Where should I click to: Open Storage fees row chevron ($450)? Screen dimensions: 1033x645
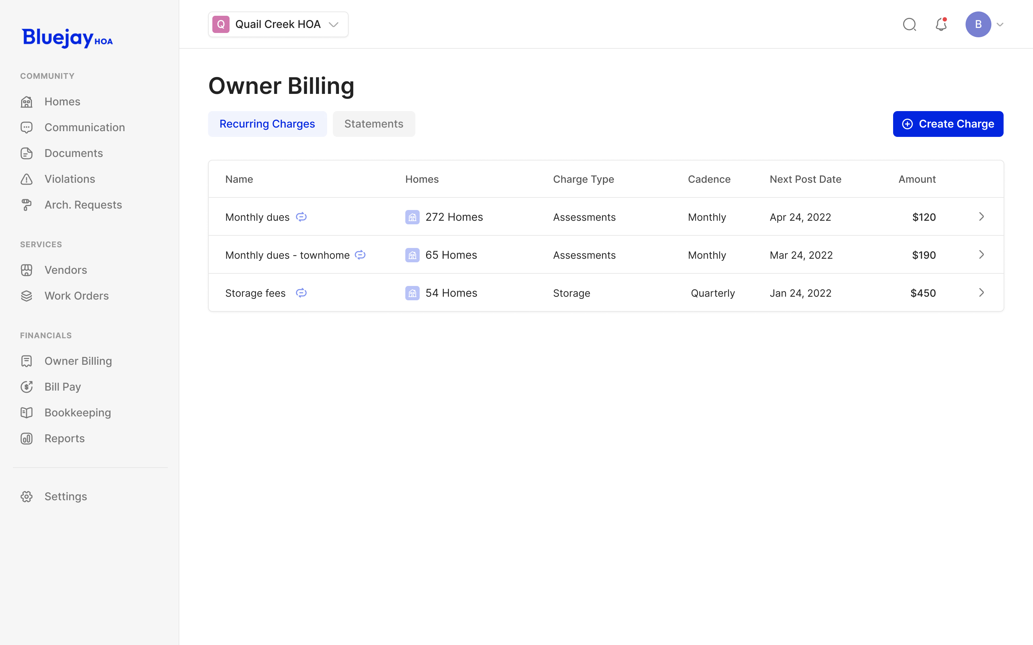[981, 293]
